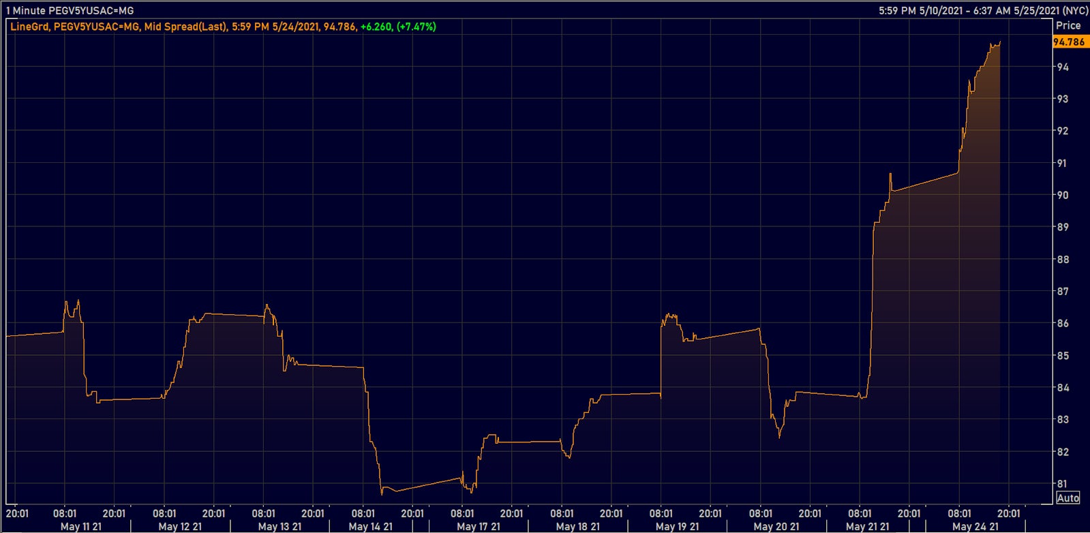Select the 93 price axis label

pos(1063,99)
